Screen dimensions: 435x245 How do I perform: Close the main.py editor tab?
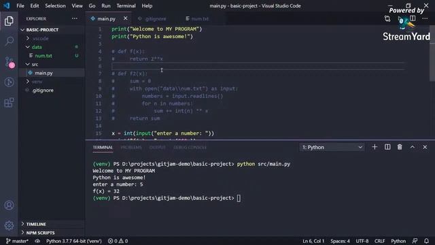(125, 18)
